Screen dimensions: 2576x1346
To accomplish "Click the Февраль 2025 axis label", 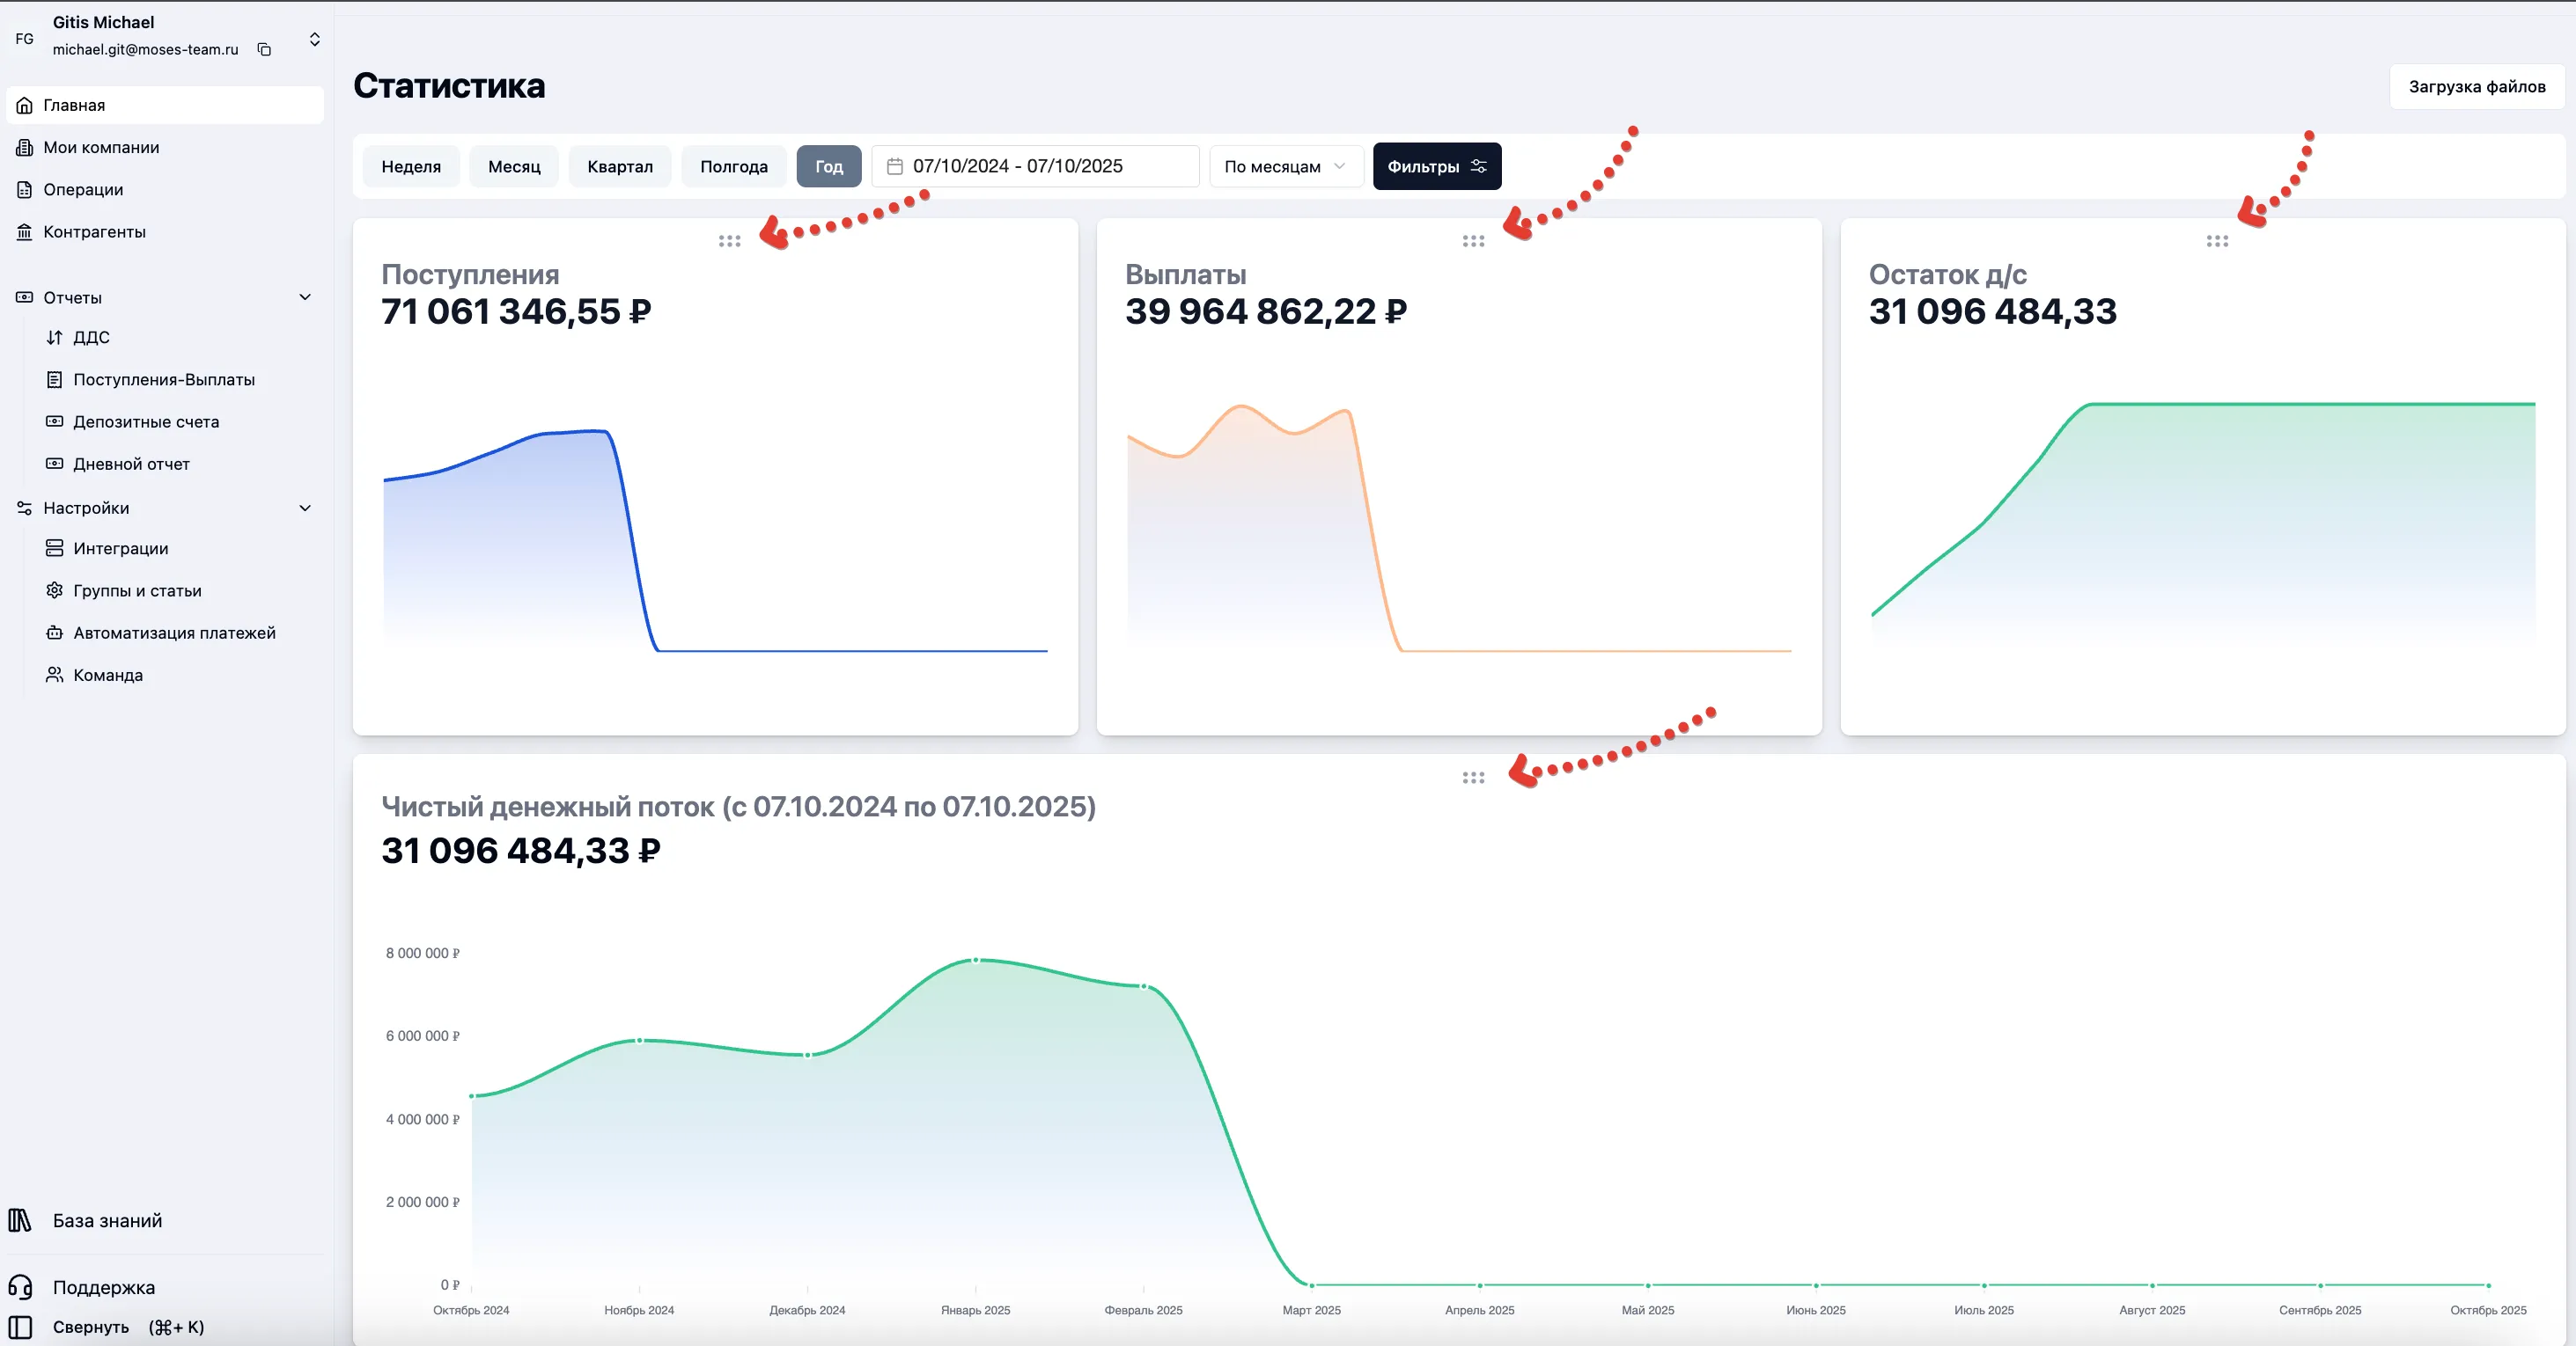I will [x=1143, y=1310].
